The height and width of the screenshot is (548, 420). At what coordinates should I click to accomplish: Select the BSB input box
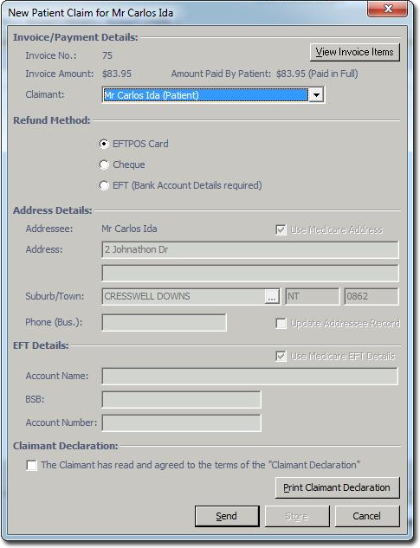pyautogui.click(x=181, y=399)
